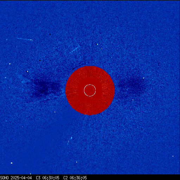180x180 pixels.
Task: Click the C3 06:30:05 timestamp
Action: pos(47,178)
